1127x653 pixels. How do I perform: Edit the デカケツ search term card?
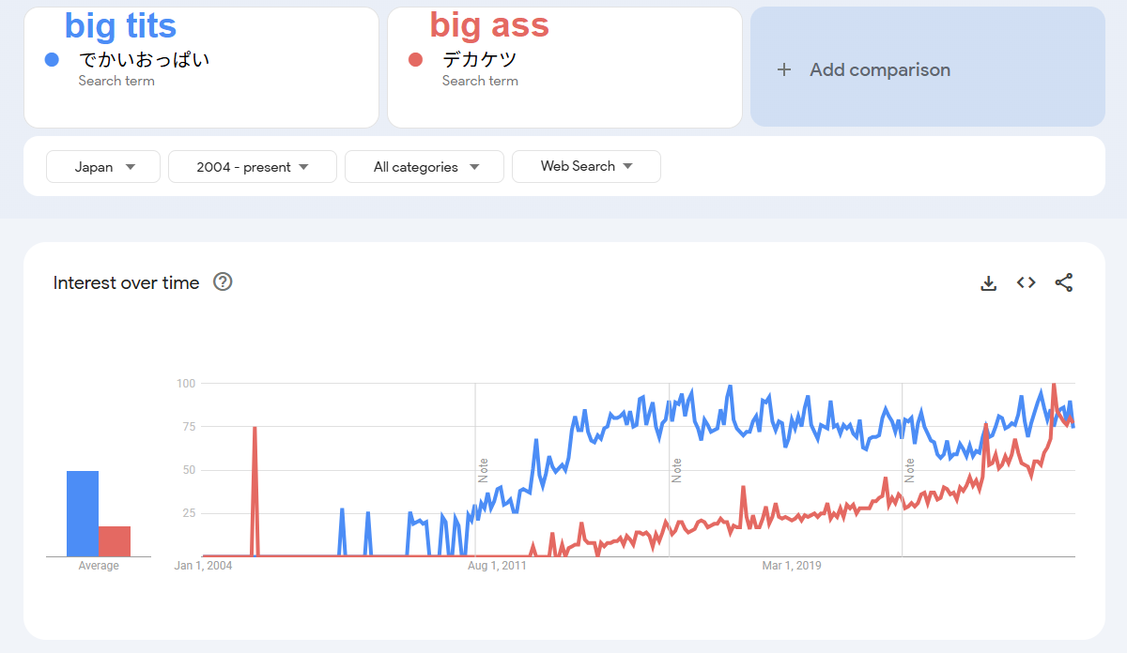(564, 68)
